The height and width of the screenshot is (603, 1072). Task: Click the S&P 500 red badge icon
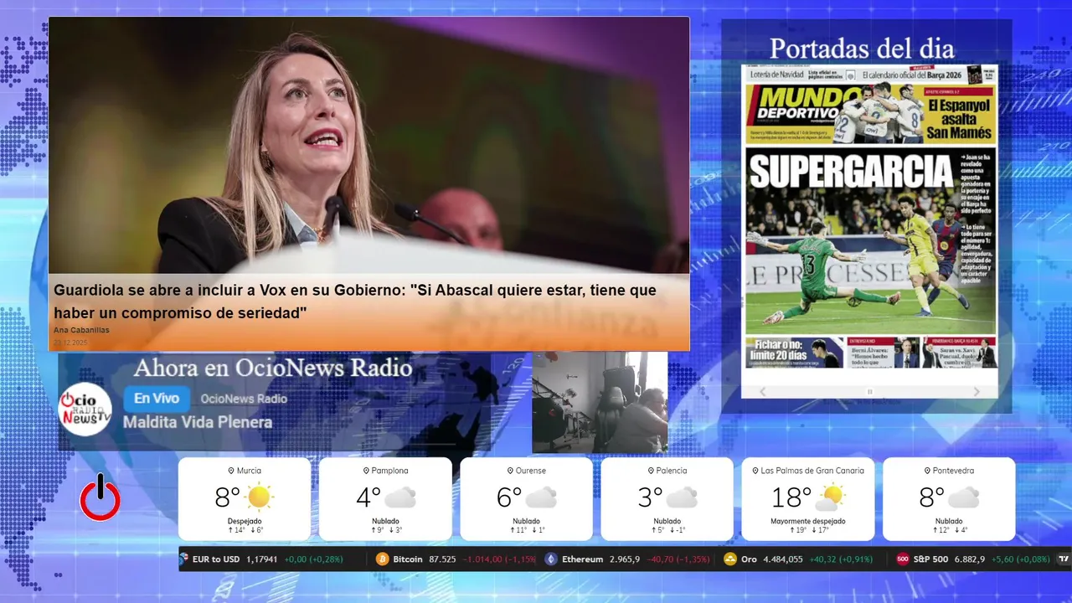[x=903, y=559]
